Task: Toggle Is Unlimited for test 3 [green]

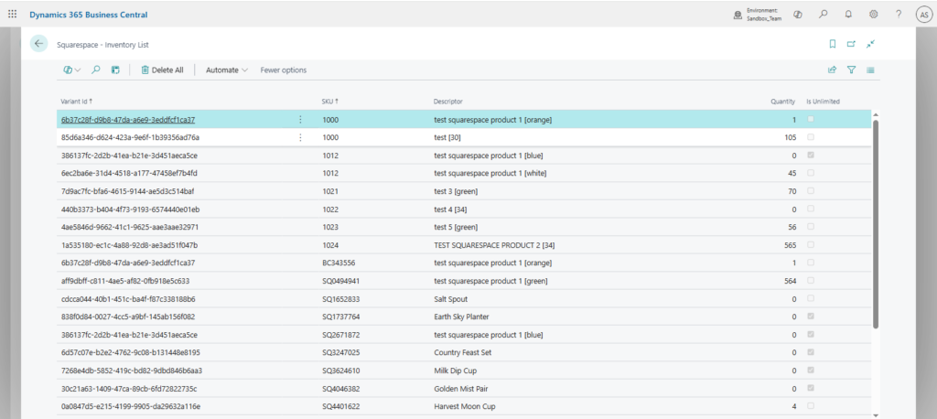Action: [811, 190]
